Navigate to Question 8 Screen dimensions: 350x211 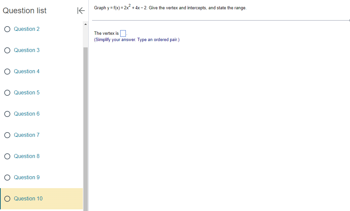coord(26,156)
